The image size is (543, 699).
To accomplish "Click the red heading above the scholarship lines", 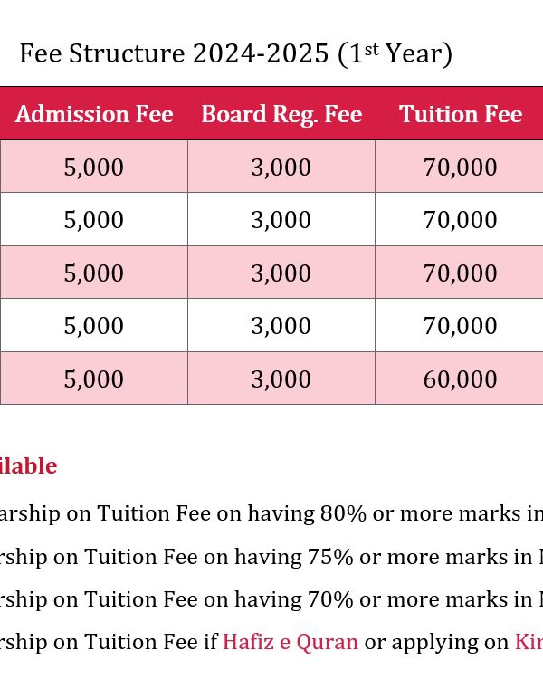I will click(29, 466).
